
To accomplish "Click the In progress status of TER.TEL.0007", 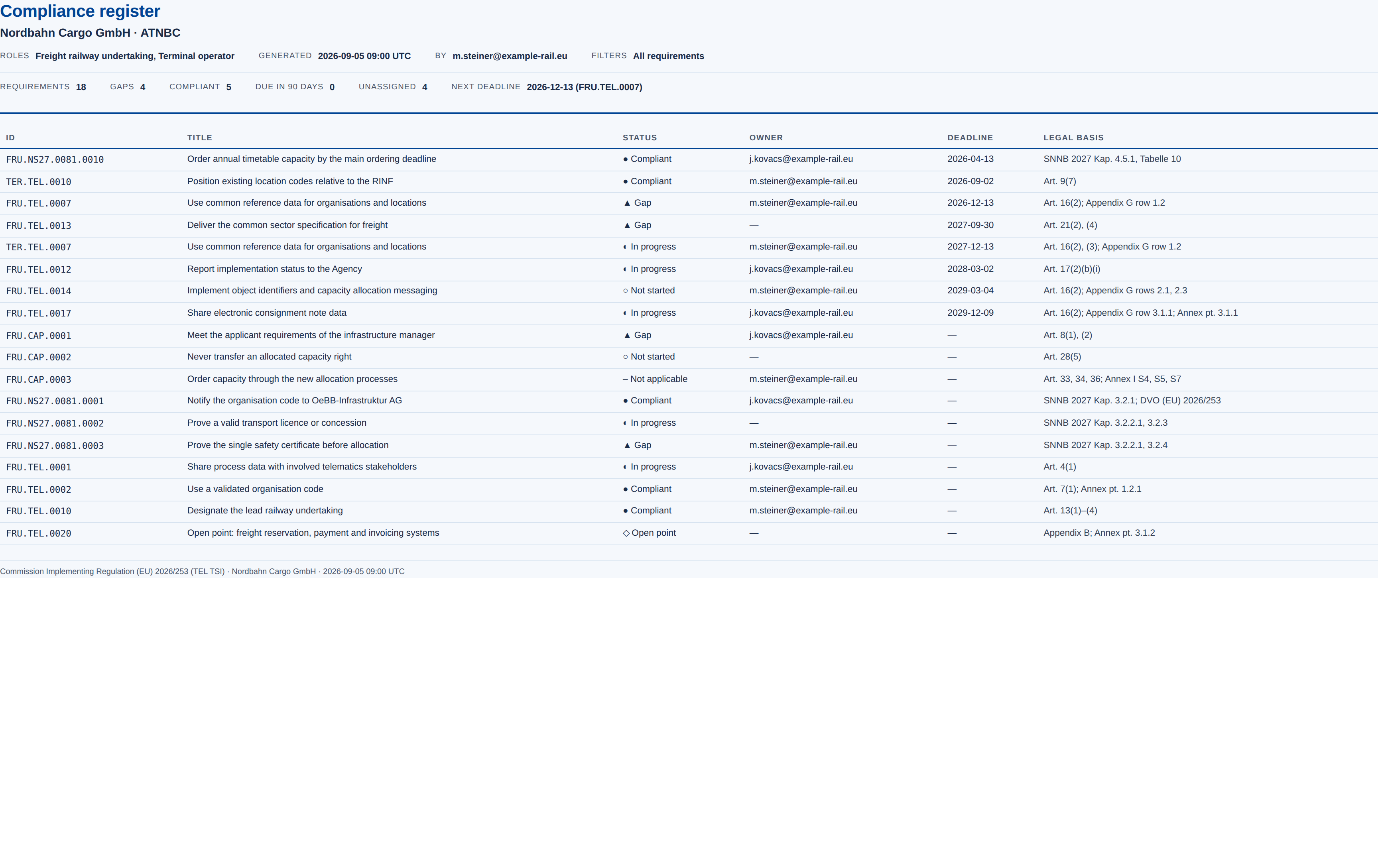I will (x=649, y=247).
